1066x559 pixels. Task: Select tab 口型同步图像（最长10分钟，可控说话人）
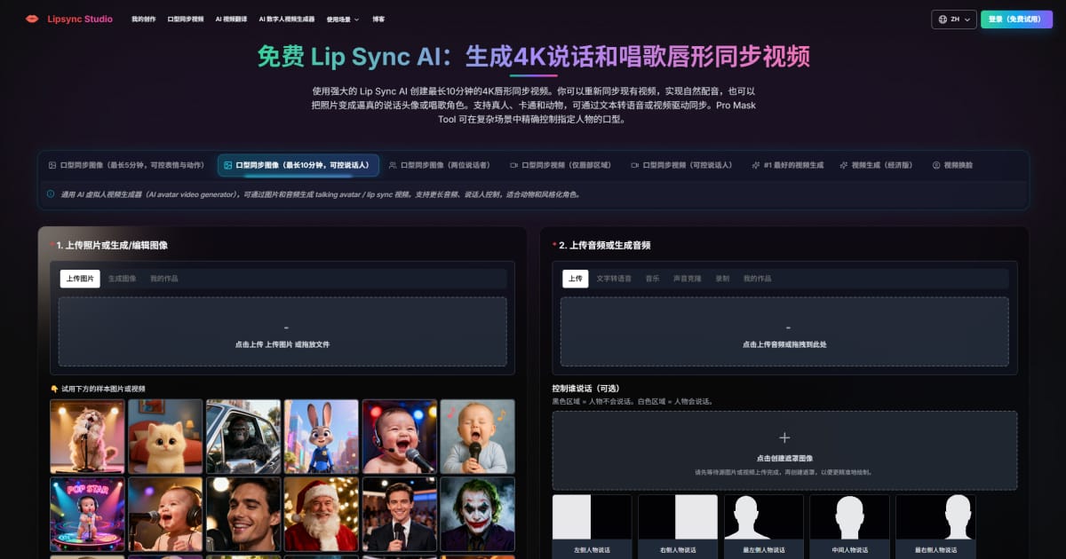tap(298, 165)
